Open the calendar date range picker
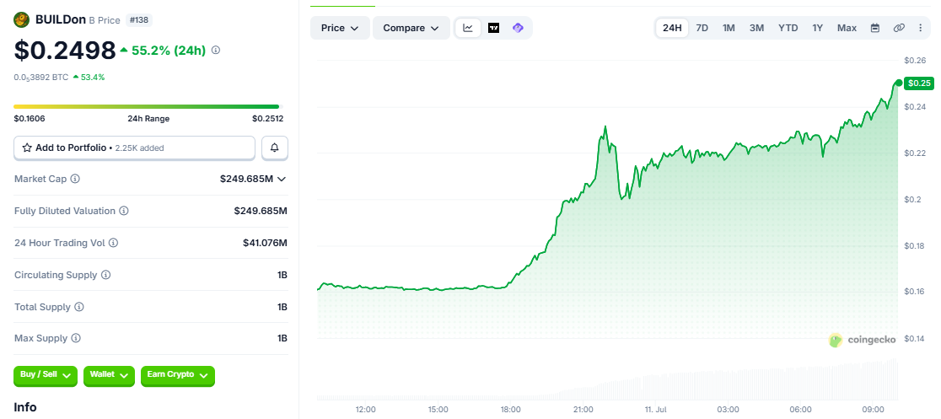Image resolution: width=941 pixels, height=419 pixels. pyautogui.click(x=875, y=28)
